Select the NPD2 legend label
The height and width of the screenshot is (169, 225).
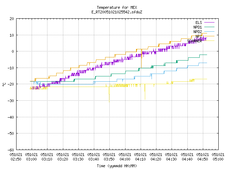click(198, 32)
